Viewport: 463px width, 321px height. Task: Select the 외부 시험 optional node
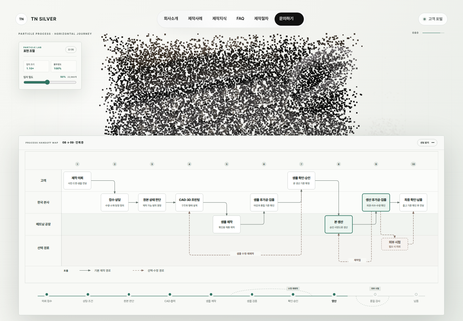[395, 244]
